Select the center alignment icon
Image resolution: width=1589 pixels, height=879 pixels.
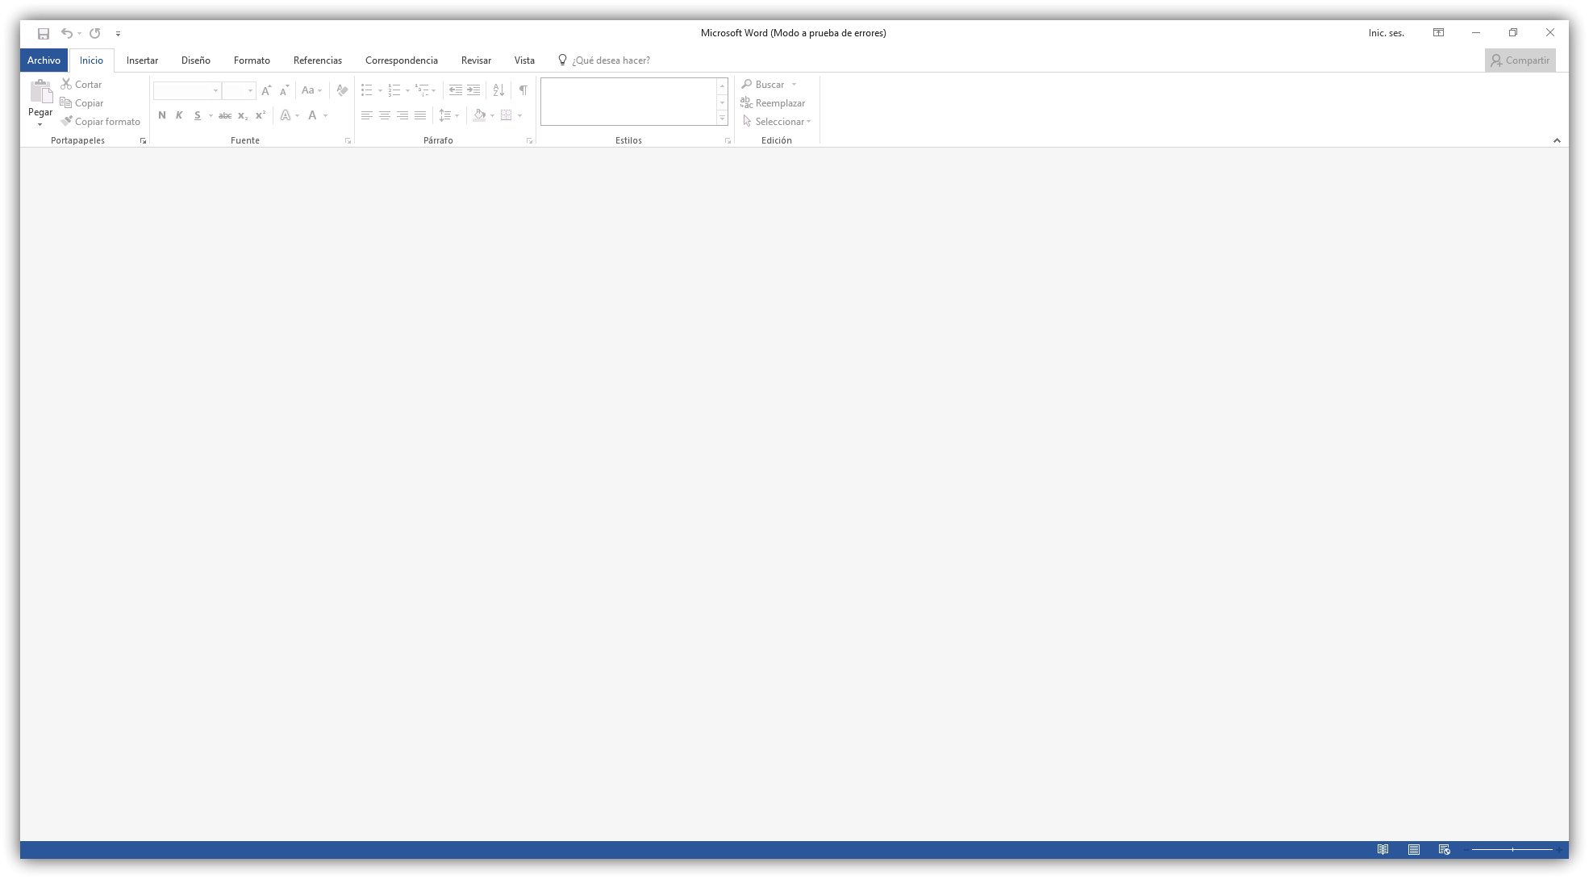click(x=385, y=115)
